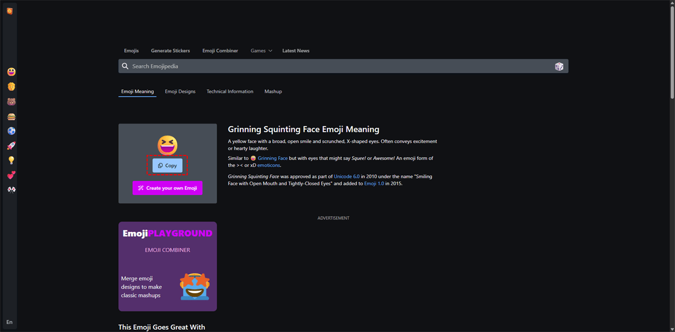675x332 pixels.
Task: Open the bear Animals category in the sidebar
Action: pos(11,102)
